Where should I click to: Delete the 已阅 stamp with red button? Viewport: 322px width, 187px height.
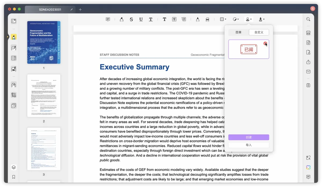click(x=265, y=43)
